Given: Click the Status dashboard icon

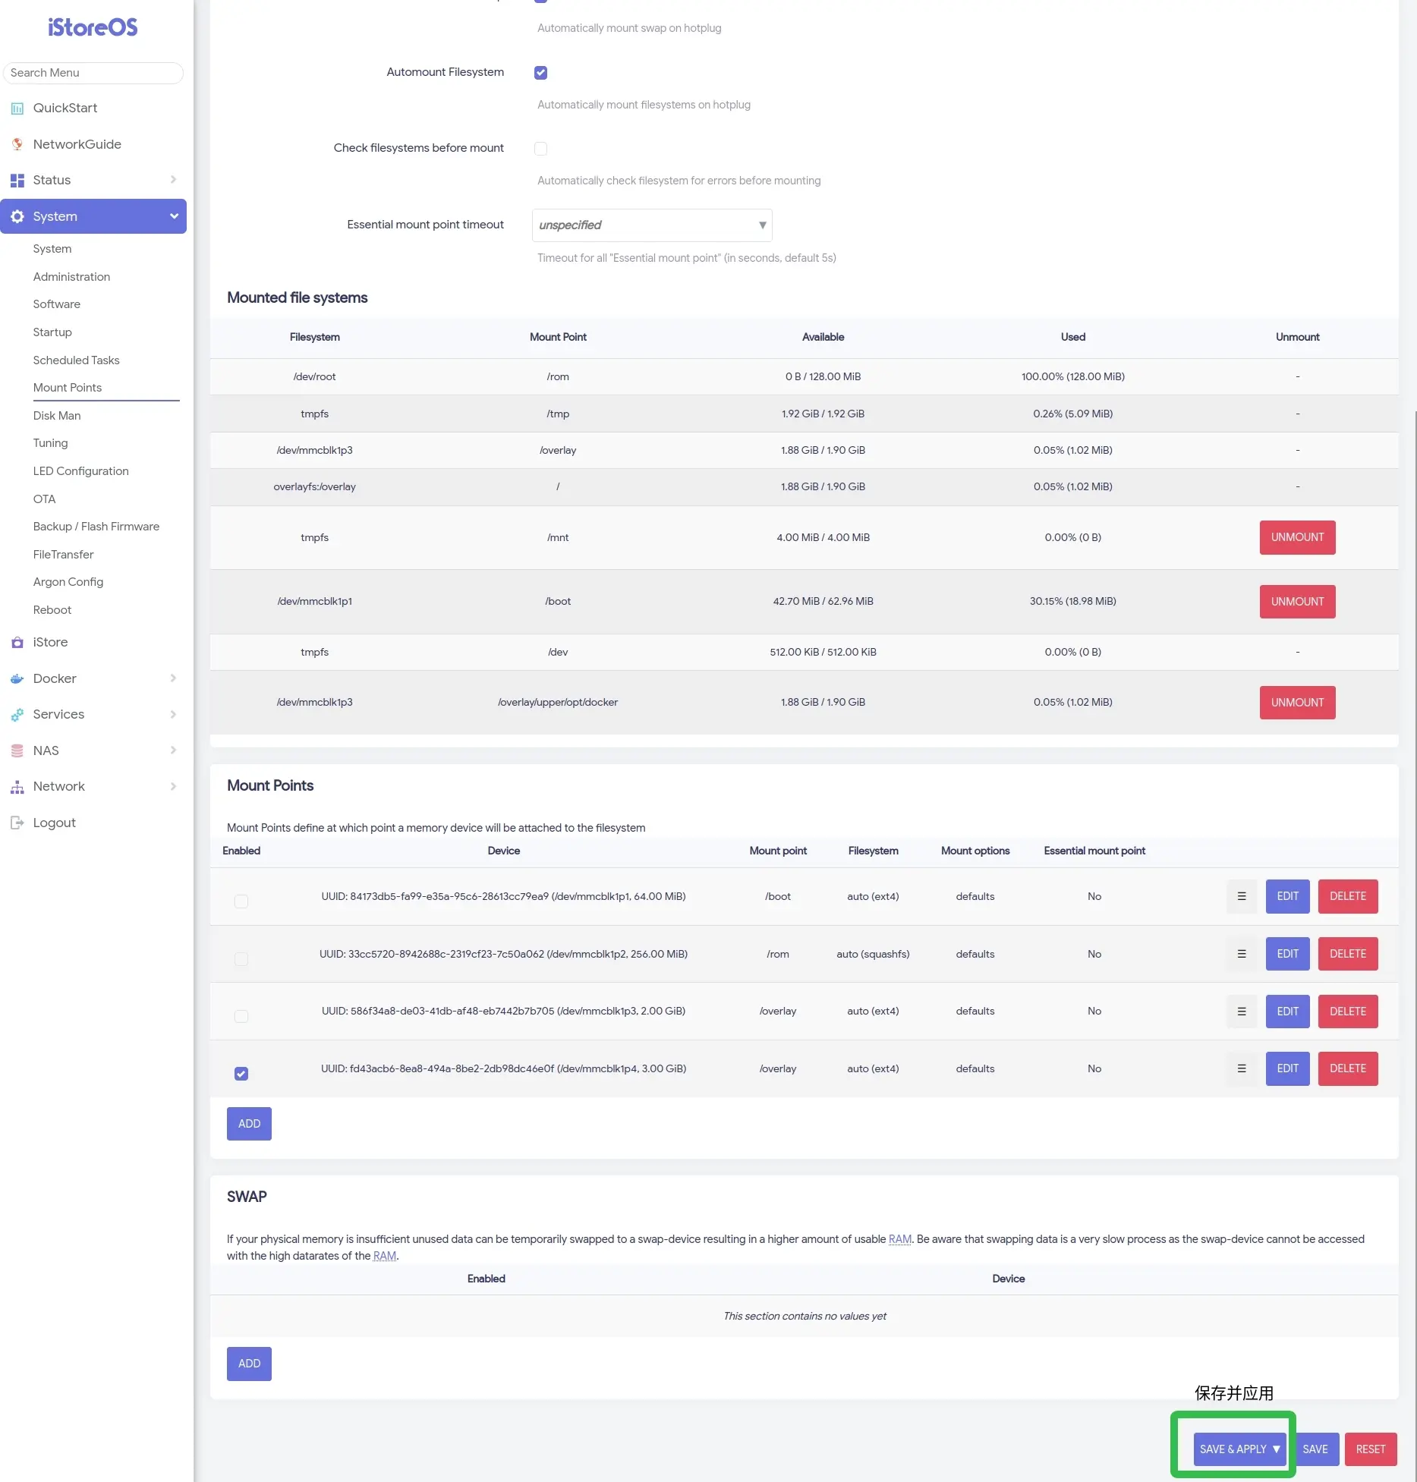Looking at the screenshot, I should 17,181.
